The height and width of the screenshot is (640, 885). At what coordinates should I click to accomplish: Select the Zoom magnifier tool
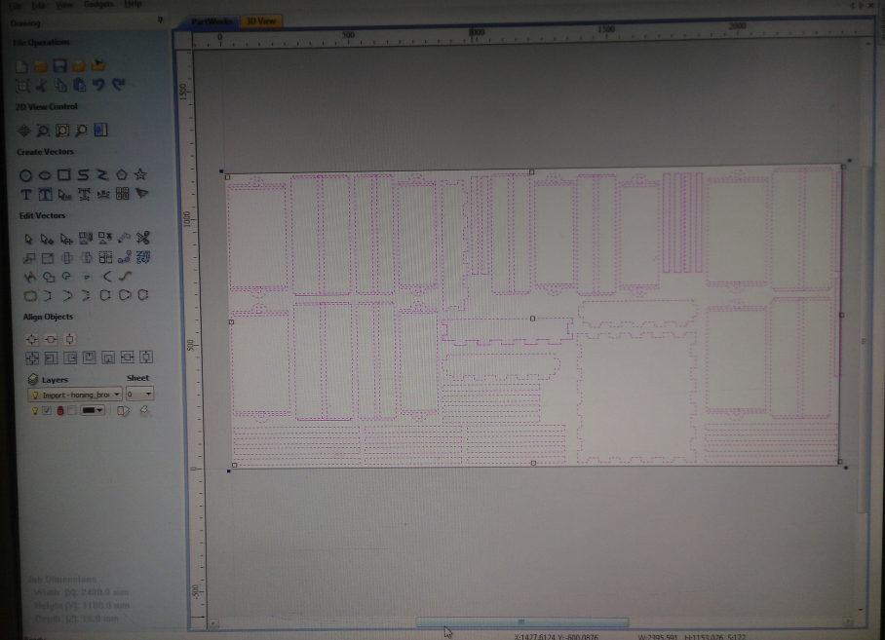tap(43, 131)
